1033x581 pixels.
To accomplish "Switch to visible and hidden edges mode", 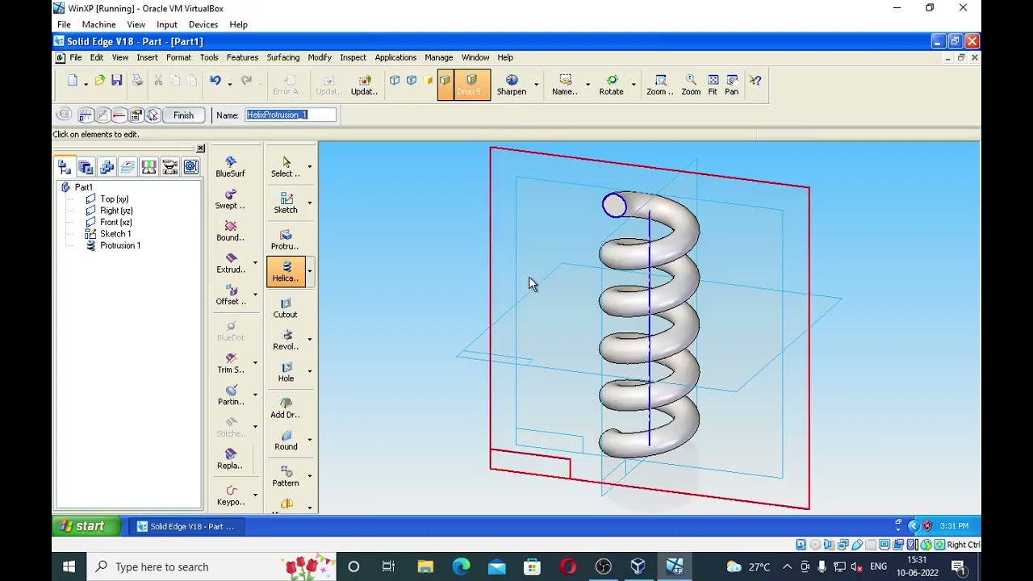I will coord(412,80).
